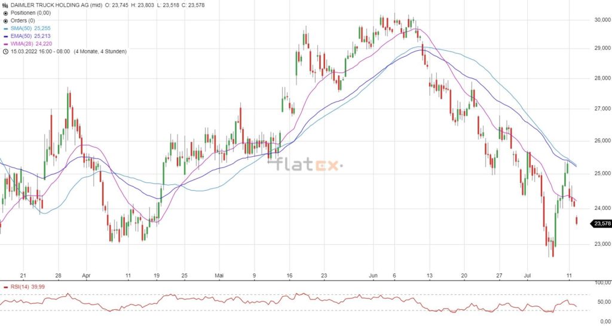Click the 19 date label in April
Screen dimensions: 612x326
click(x=157, y=275)
